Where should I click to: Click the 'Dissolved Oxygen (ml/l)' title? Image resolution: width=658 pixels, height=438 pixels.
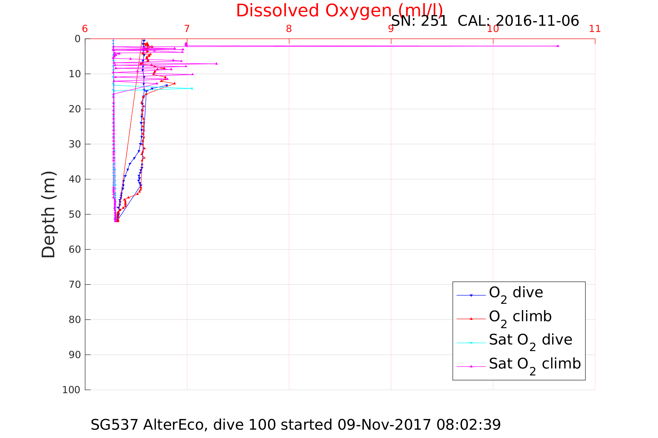point(339,10)
